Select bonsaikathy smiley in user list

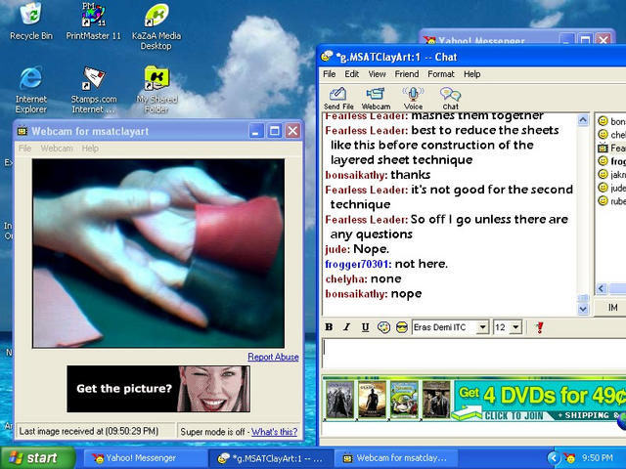[603, 121]
